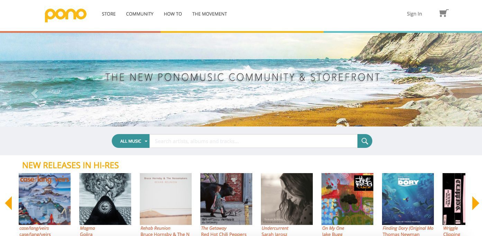Advance to next hero banner slide

(451, 93)
